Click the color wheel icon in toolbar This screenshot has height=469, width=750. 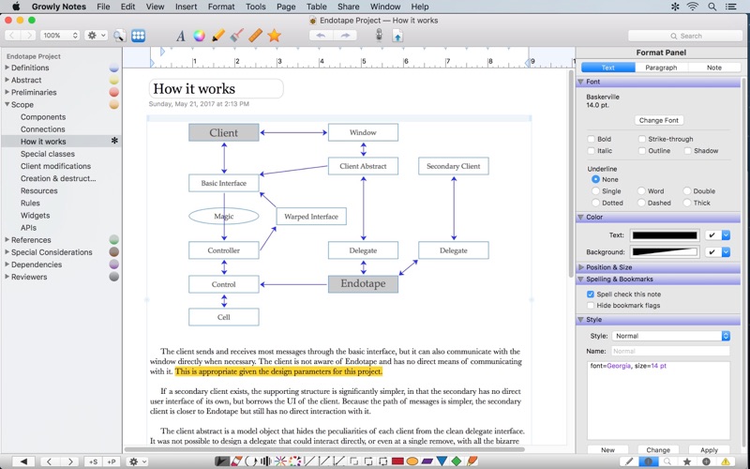(x=199, y=36)
